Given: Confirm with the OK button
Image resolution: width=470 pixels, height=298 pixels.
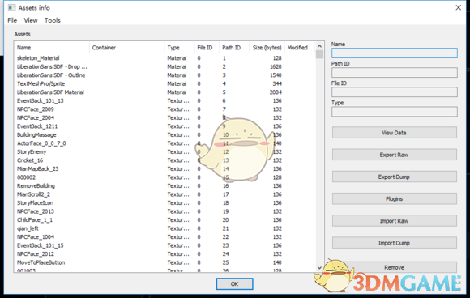Looking at the screenshot, I should point(235,284).
